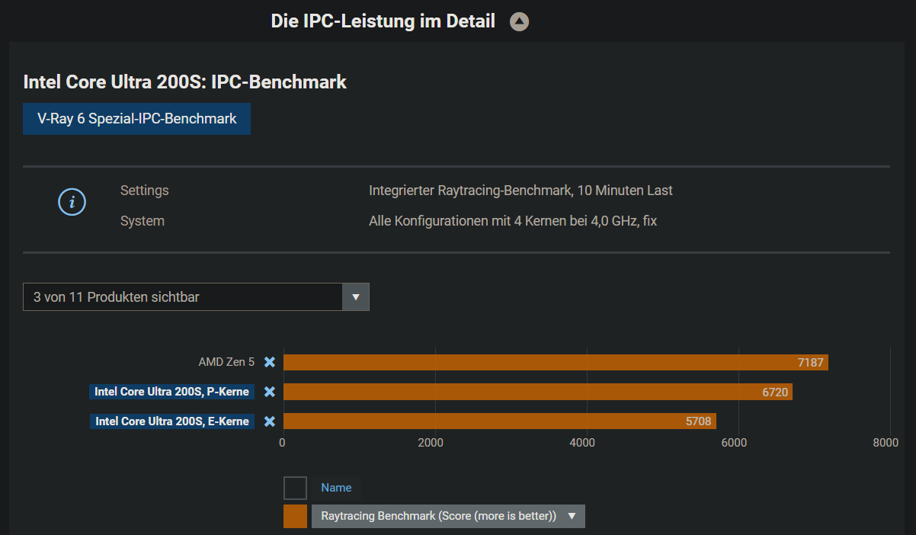Viewport: 916px width, 535px height.
Task: Open Raytracing Benchmark score dropdown
Action: pos(448,516)
